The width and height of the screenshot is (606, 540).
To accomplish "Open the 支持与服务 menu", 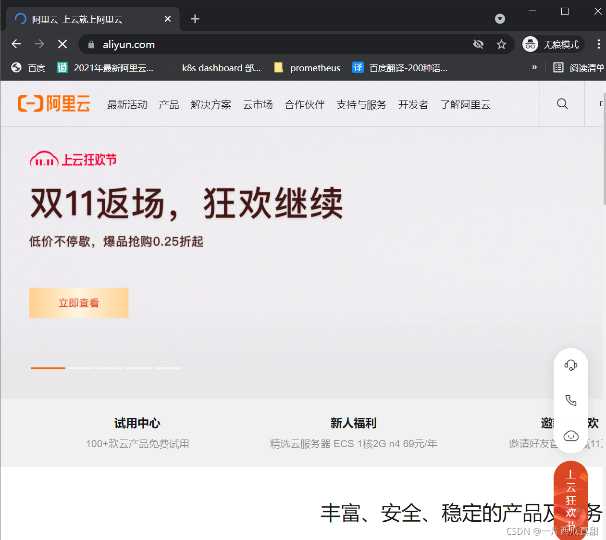I will click(361, 104).
